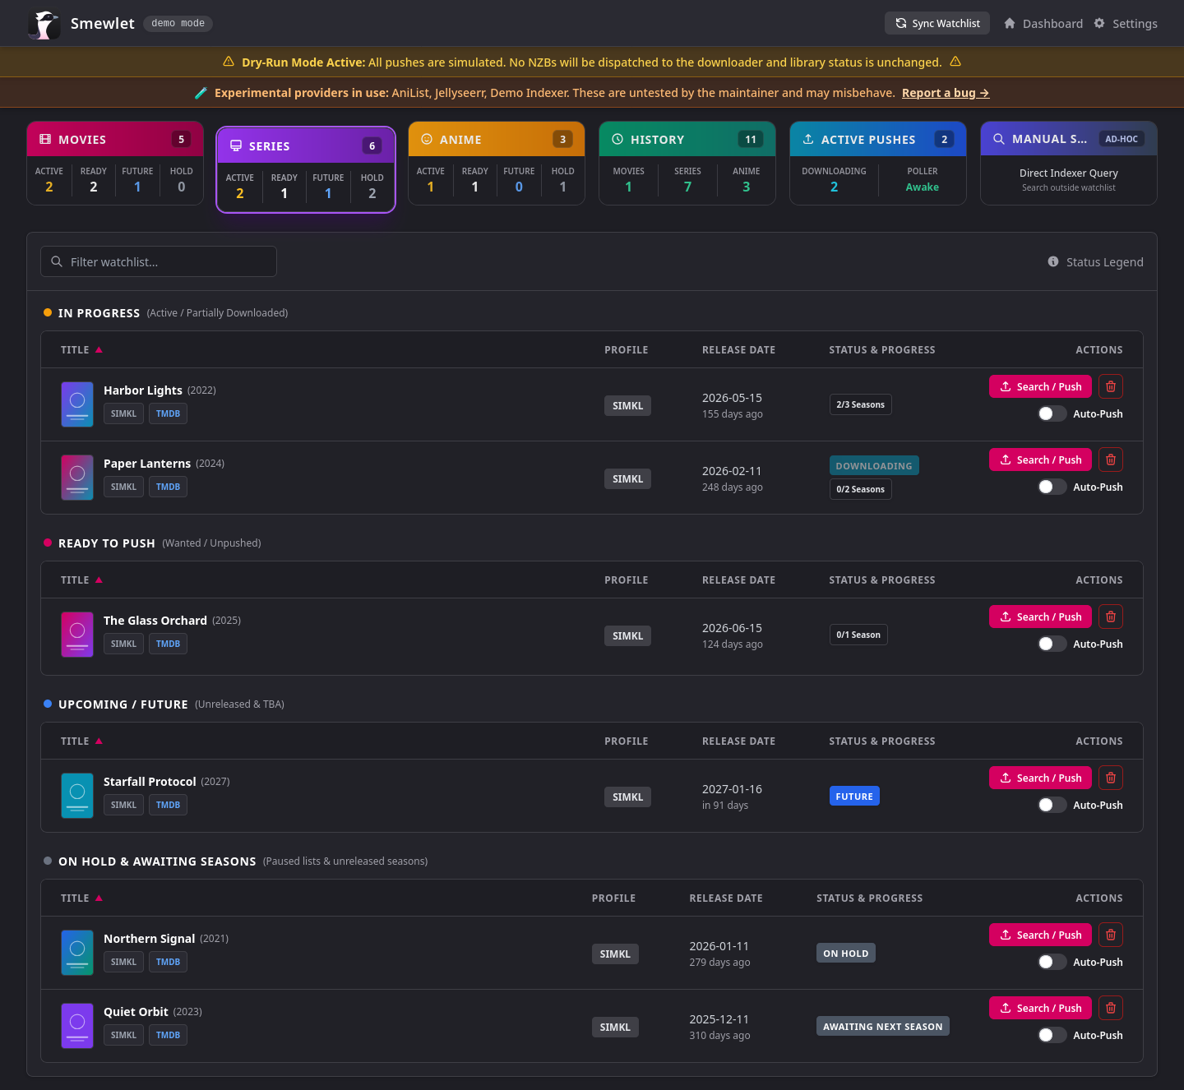Click the Anime smiley icon
Screen dimensions: 1184x1090
pos(427,139)
